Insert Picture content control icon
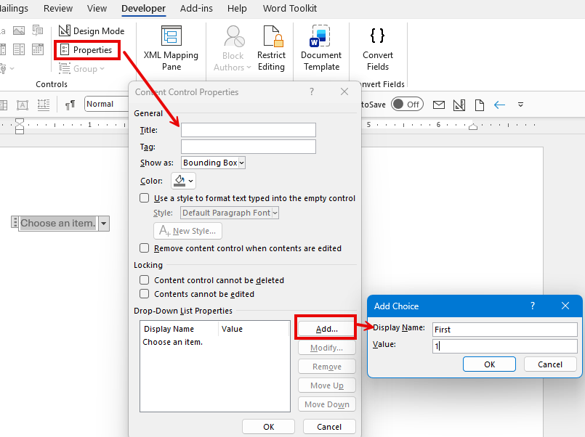 pyautogui.click(x=19, y=30)
